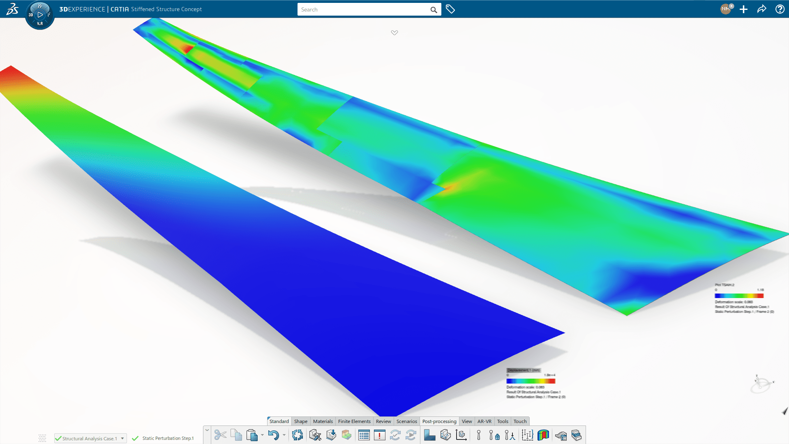This screenshot has height=444, width=789.
Task: Click the red exclamation diagnostics icon
Action: pyautogui.click(x=379, y=435)
